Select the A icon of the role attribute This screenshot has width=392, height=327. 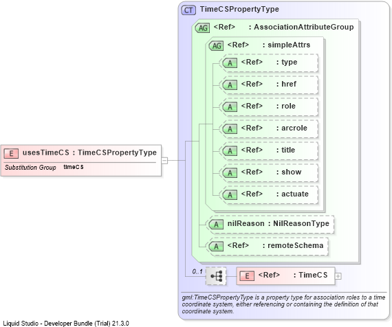pos(230,107)
